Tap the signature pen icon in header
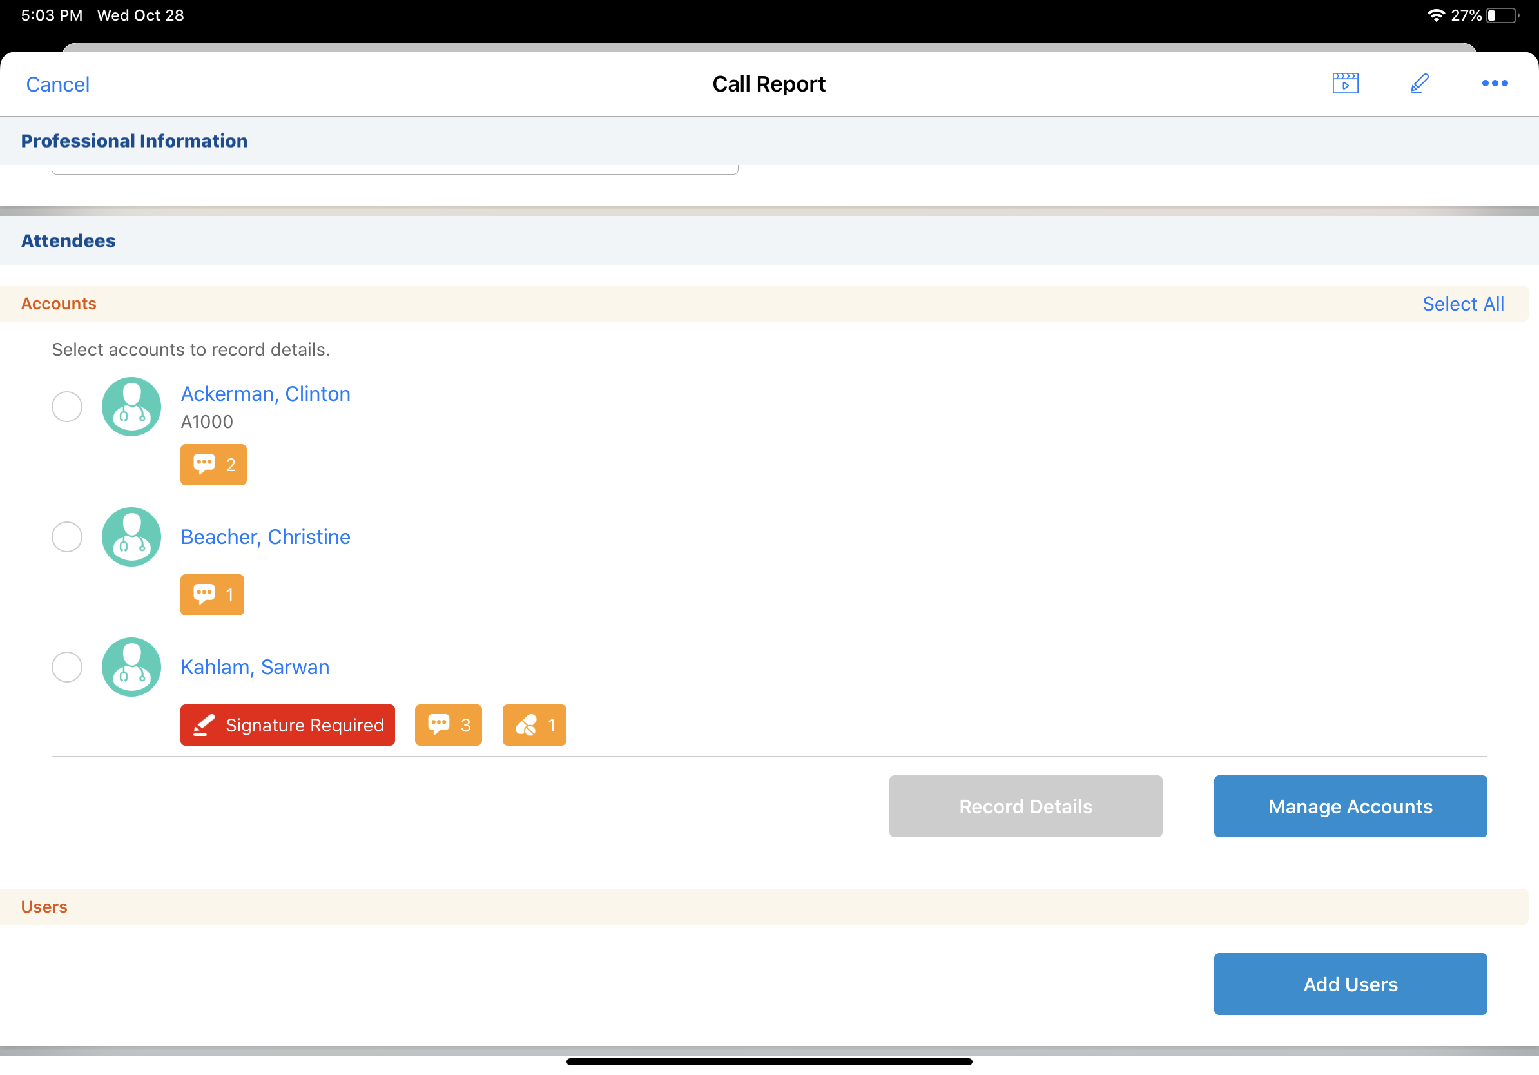Screen dimensions: 1539x1075 [1419, 84]
